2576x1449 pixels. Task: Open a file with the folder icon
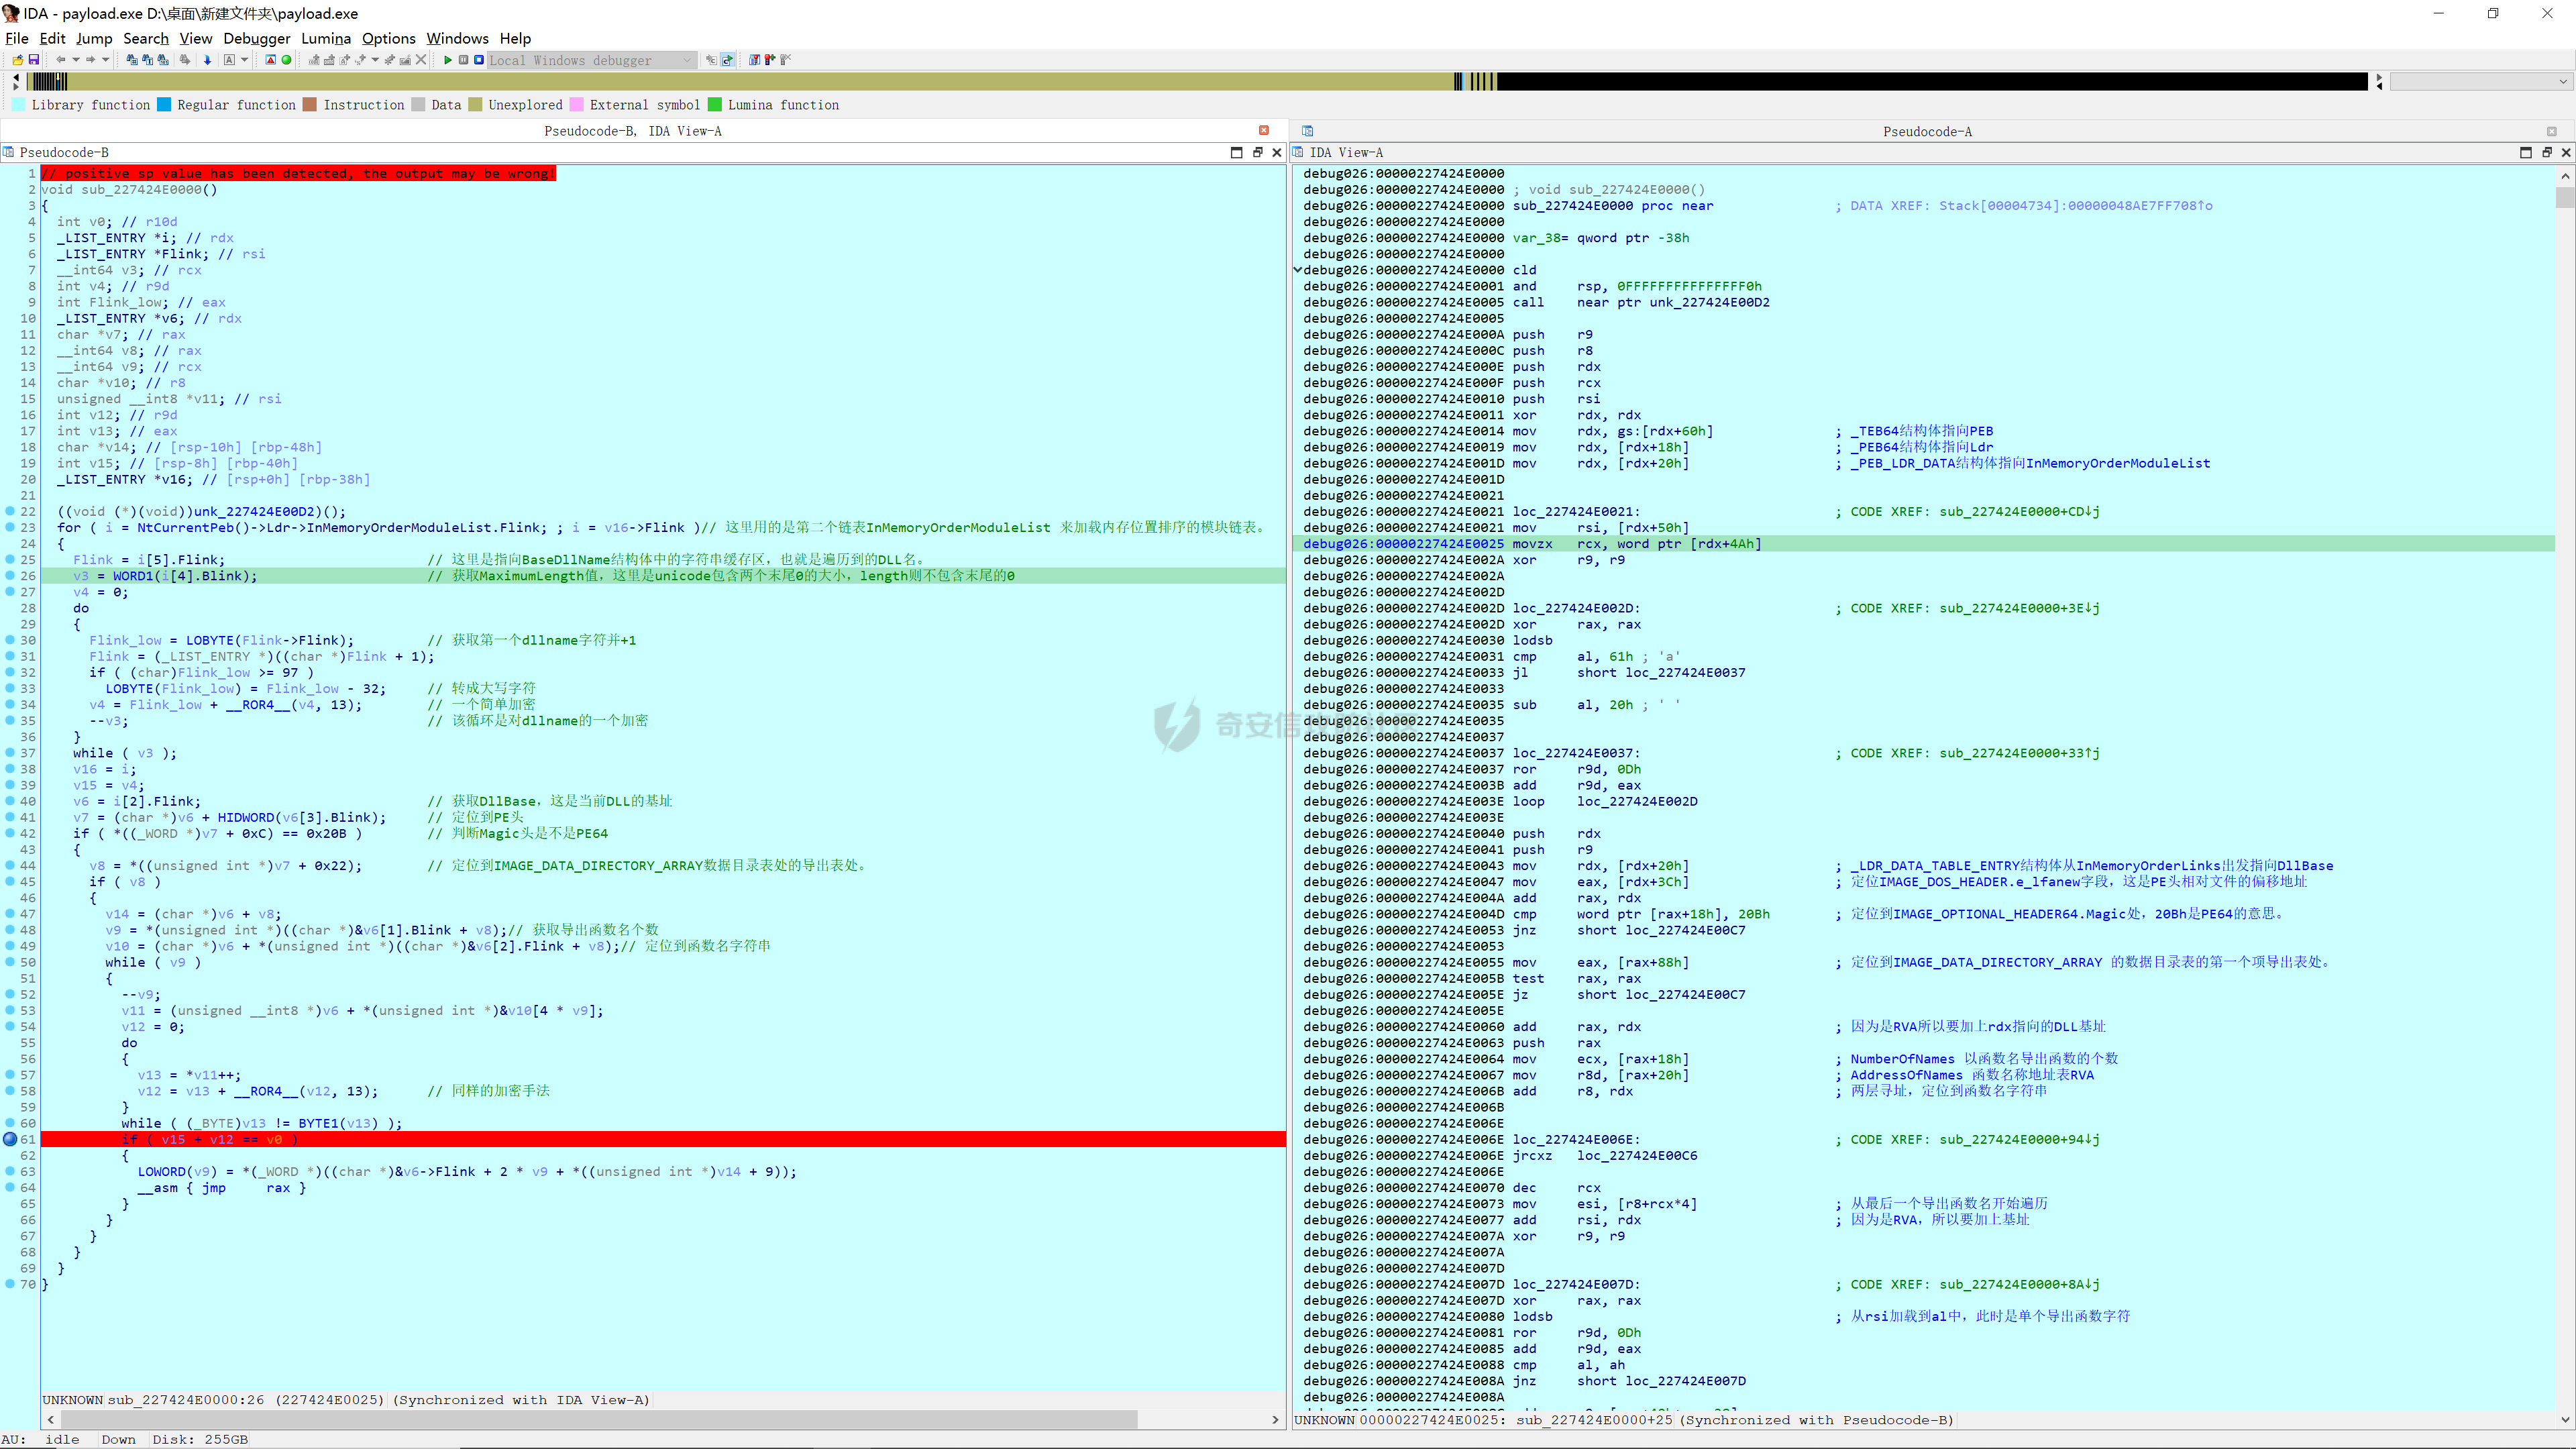tap(18, 60)
